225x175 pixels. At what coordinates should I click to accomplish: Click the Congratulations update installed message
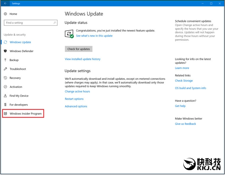pyautogui.click(x=115, y=31)
